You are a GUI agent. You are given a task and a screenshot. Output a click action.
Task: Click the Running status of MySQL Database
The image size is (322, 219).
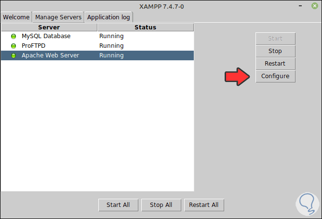click(111, 36)
